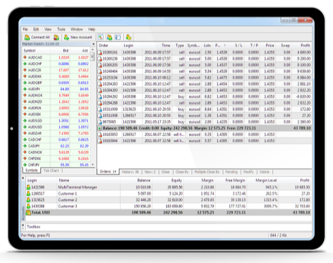
Task: Click the Ask column header in Market Watch
Action: coord(80,50)
